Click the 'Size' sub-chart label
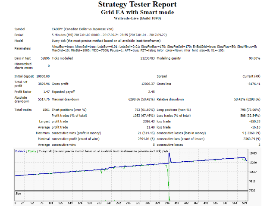This screenshot has height=207, width=276. (18, 194)
